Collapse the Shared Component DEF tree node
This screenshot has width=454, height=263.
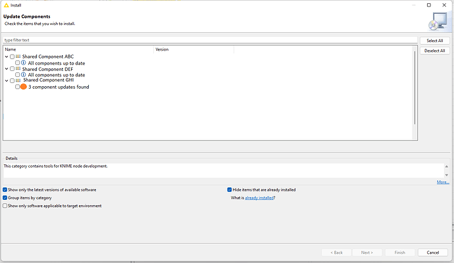click(7, 69)
